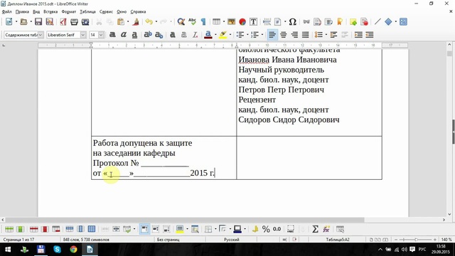Image resolution: width=455 pixels, height=256 pixels.
Task: Undo the last action
Action: tap(149, 22)
